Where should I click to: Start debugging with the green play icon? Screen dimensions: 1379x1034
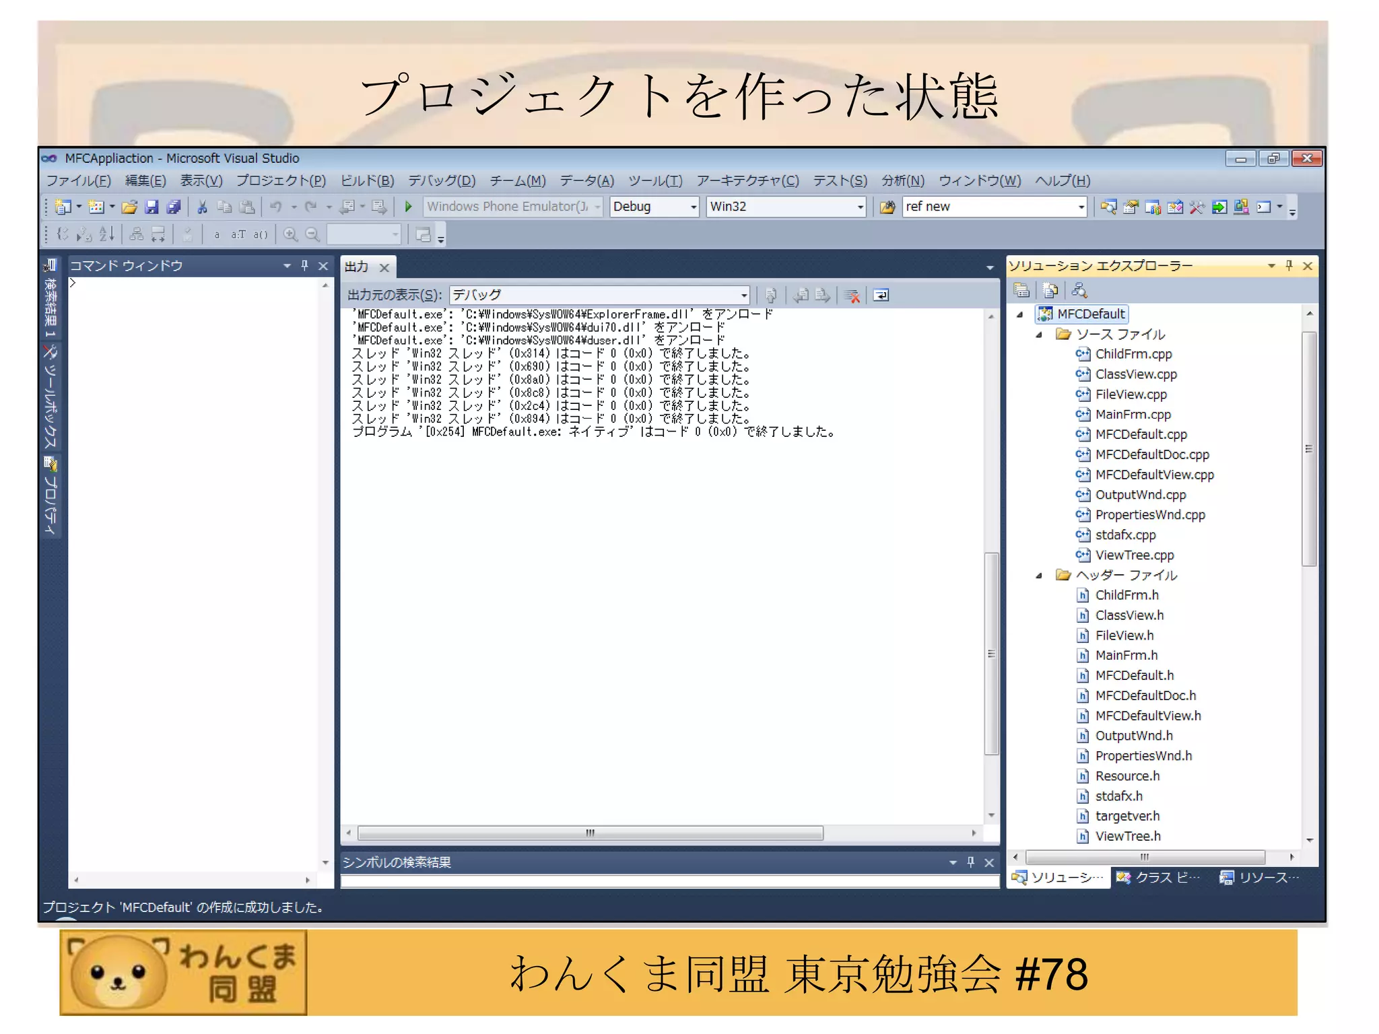tap(408, 207)
